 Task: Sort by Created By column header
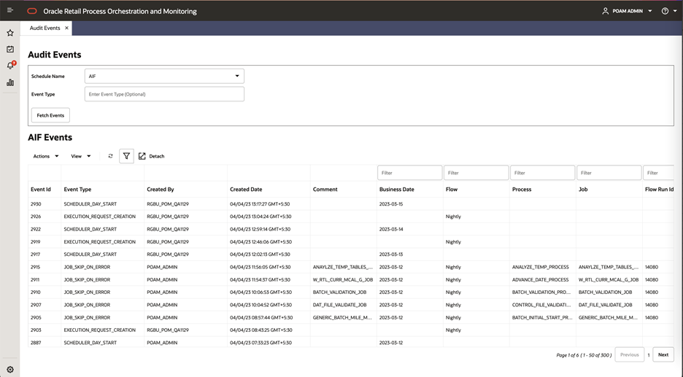click(x=161, y=190)
